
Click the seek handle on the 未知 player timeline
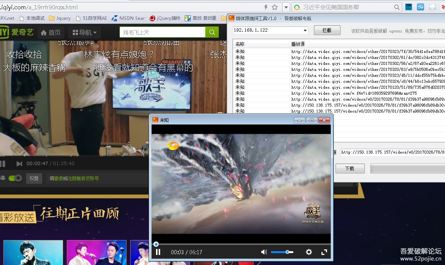156,244
